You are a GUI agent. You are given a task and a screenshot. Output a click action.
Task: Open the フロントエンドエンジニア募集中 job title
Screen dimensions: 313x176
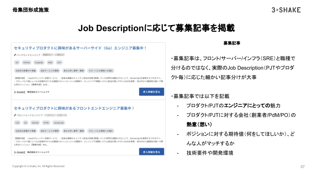point(74,108)
